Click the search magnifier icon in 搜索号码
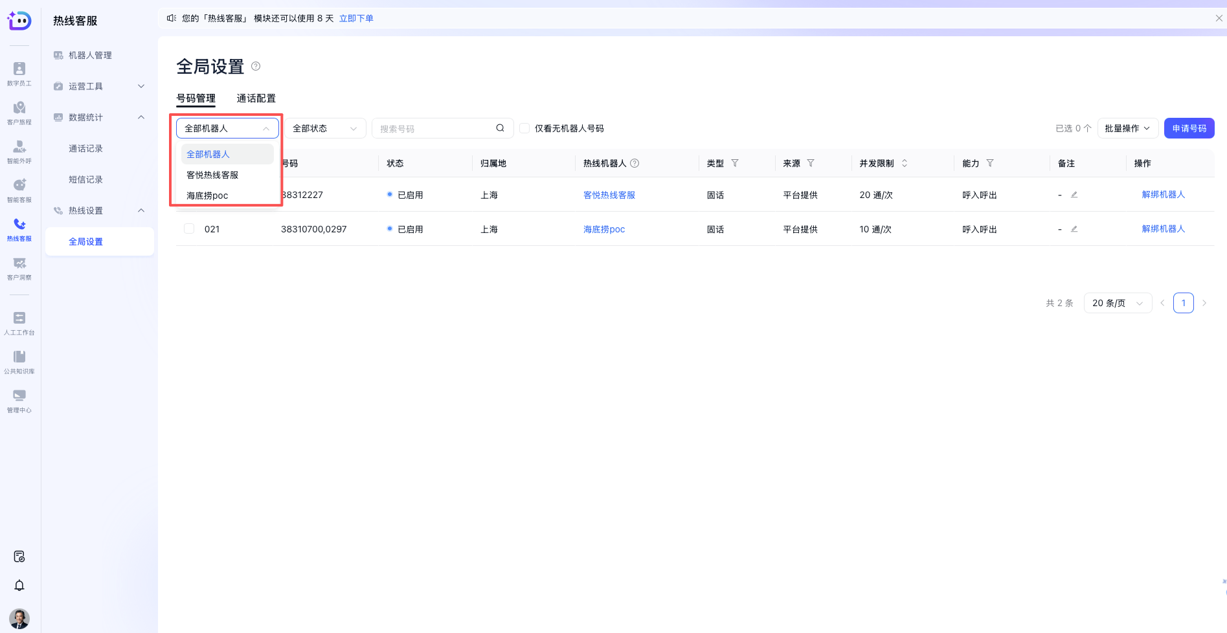 [x=500, y=128]
